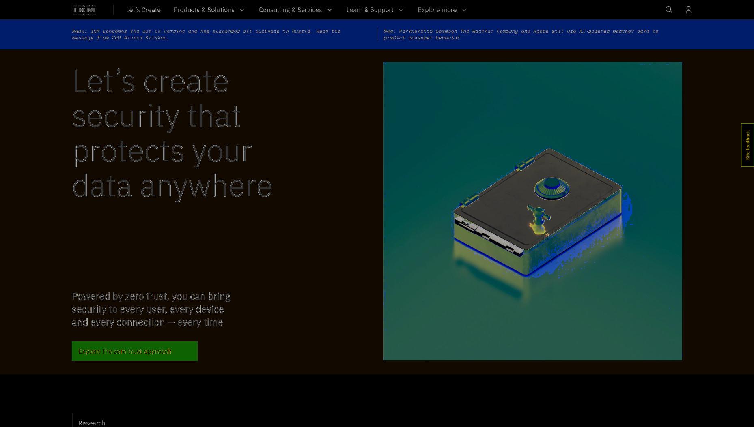Click the IBM logo
Image resolution: width=754 pixels, height=427 pixels.
click(x=84, y=10)
